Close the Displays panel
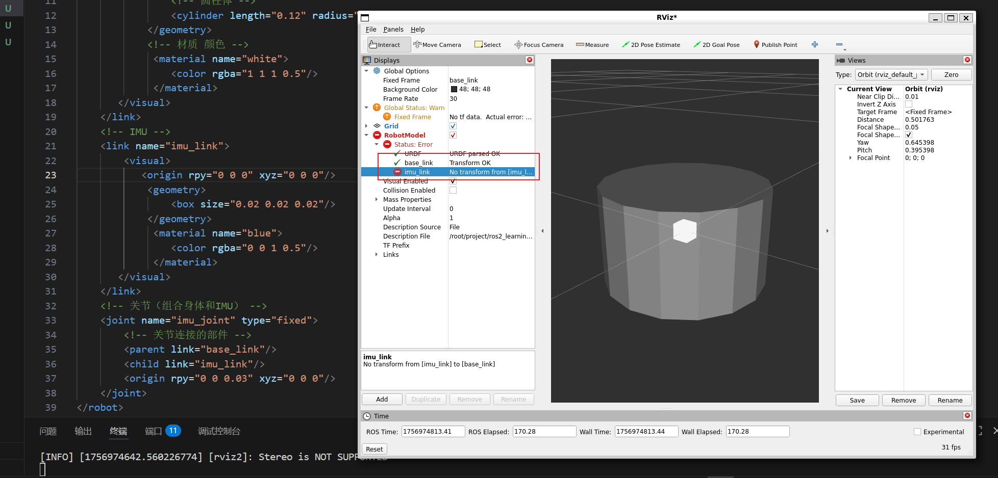 [x=530, y=60]
